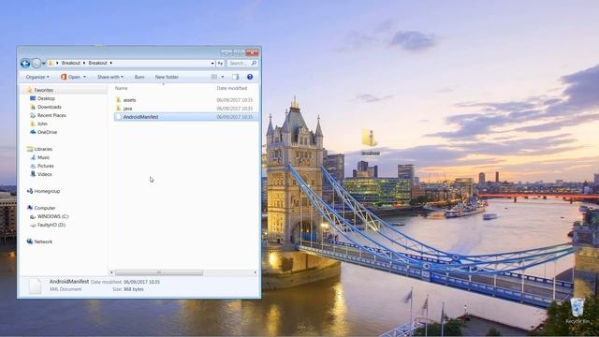Toggle the preview pane icon
This screenshot has width=599, height=337.
click(236, 77)
